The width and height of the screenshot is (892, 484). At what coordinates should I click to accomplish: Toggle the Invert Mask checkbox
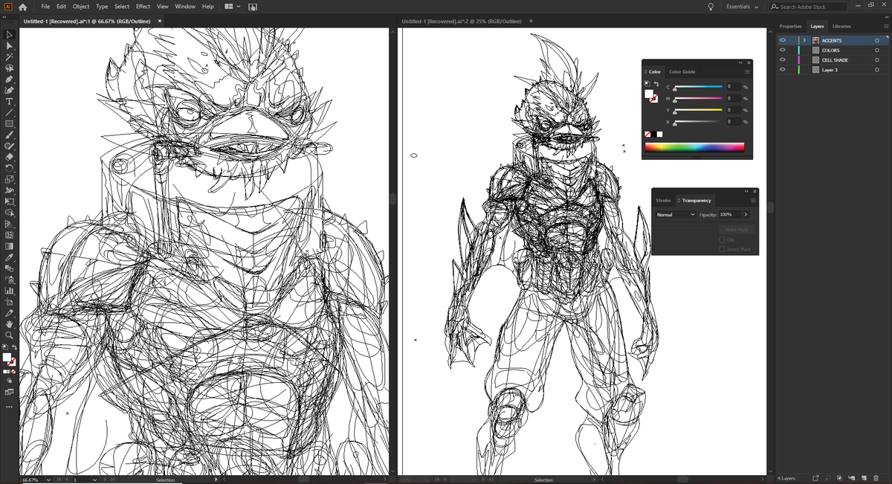721,249
